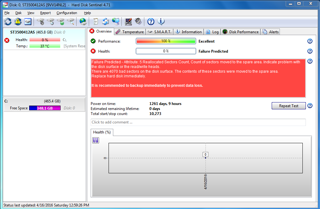The width and height of the screenshot is (320, 209).
Task: Click the blue info bubble toolbar icon
Action: tap(161, 21)
